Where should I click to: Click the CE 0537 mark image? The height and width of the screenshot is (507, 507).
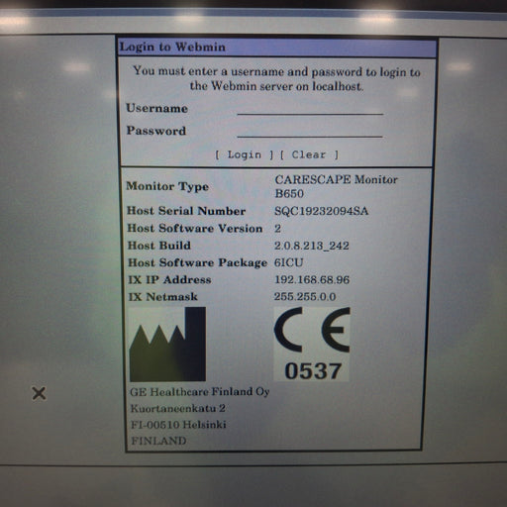click(312, 344)
